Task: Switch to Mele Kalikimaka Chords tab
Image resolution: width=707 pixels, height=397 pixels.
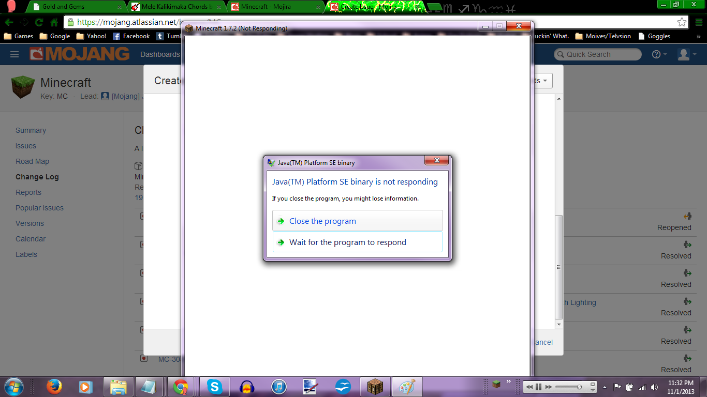Action: tap(177, 7)
